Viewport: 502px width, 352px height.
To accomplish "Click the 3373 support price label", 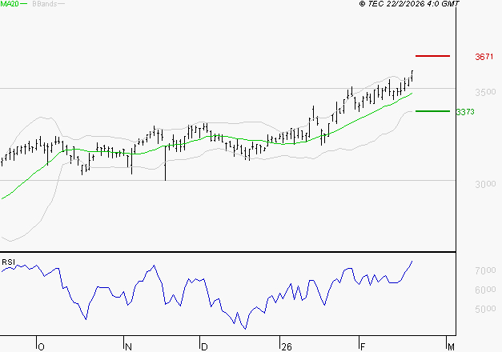I will [465, 112].
